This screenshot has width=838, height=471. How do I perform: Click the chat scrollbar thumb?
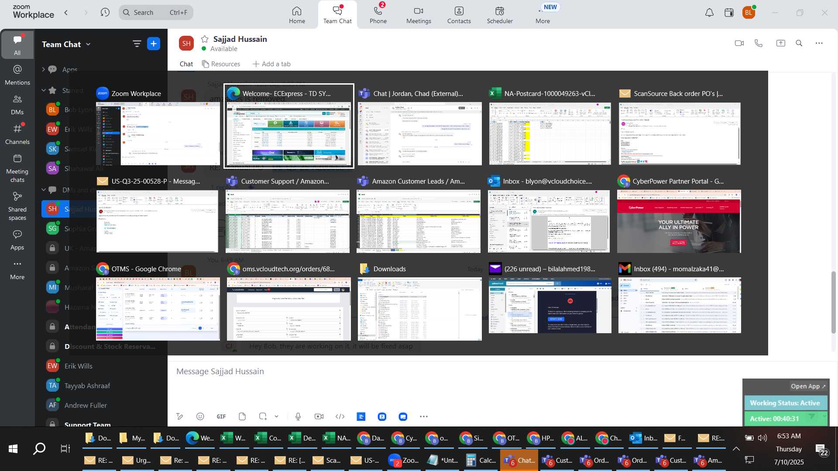click(x=833, y=303)
